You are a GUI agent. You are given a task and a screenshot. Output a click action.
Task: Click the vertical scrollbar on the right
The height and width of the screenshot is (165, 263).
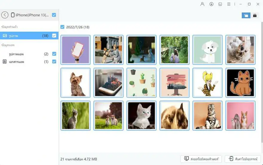(262, 82)
